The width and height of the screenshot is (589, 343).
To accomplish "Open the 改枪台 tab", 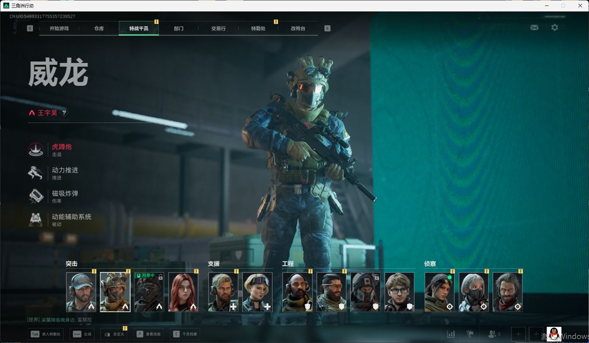I will tap(298, 29).
